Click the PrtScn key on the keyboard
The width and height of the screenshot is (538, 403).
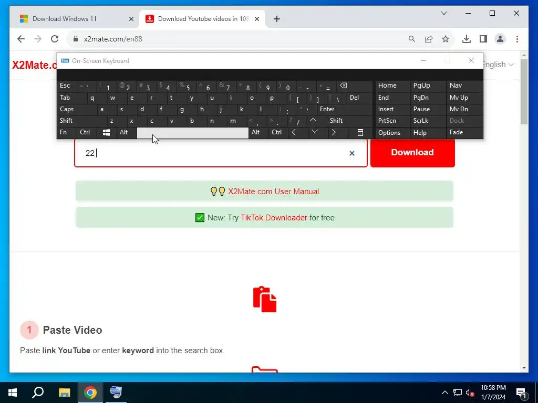[x=392, y=121]
